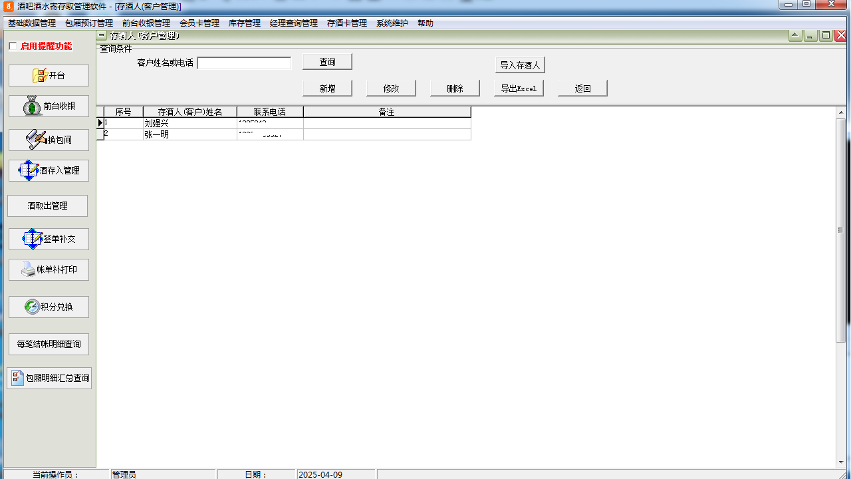Image resolution: width=851 pixels, height=479 pixels.
Task: Select the row for customer 张一明
Action: pos(189,134)
